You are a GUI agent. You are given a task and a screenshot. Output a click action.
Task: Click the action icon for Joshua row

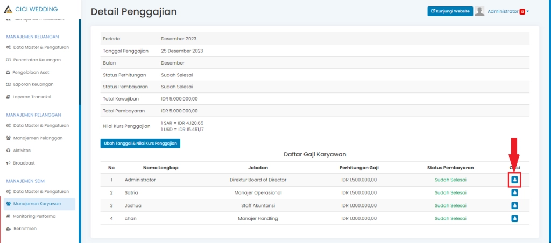click(x=514, y=205)
